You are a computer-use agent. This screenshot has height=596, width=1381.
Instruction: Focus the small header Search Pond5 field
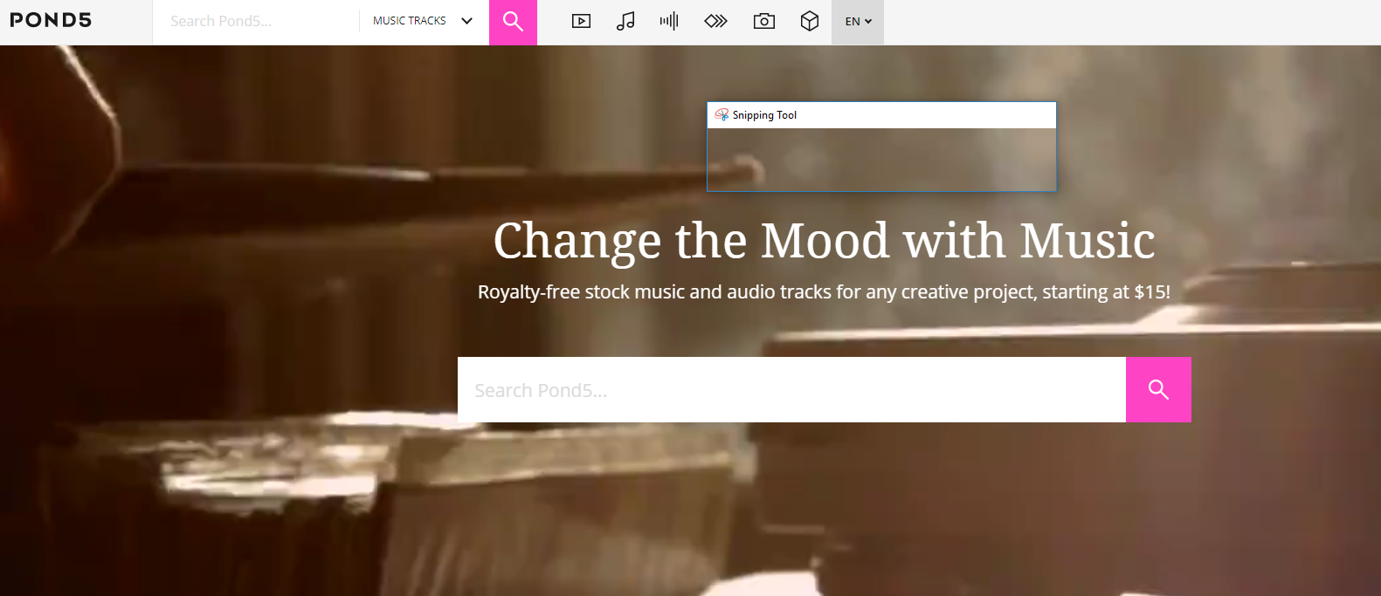[x=256, y=22]
